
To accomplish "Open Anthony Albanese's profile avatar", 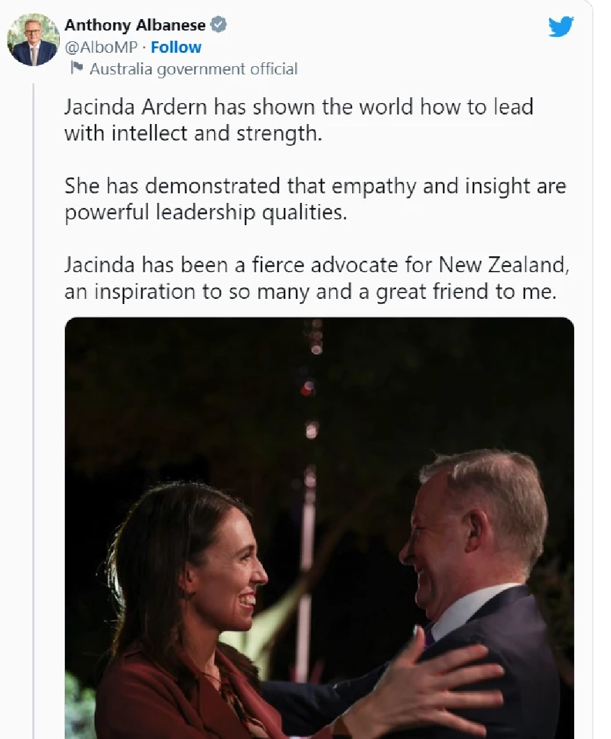I will coord(33,39).
